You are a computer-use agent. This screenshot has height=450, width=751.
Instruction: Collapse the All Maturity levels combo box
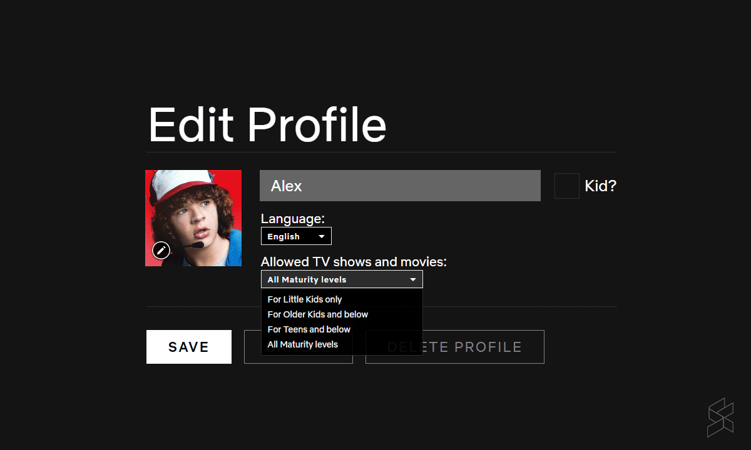click(341, 279)
